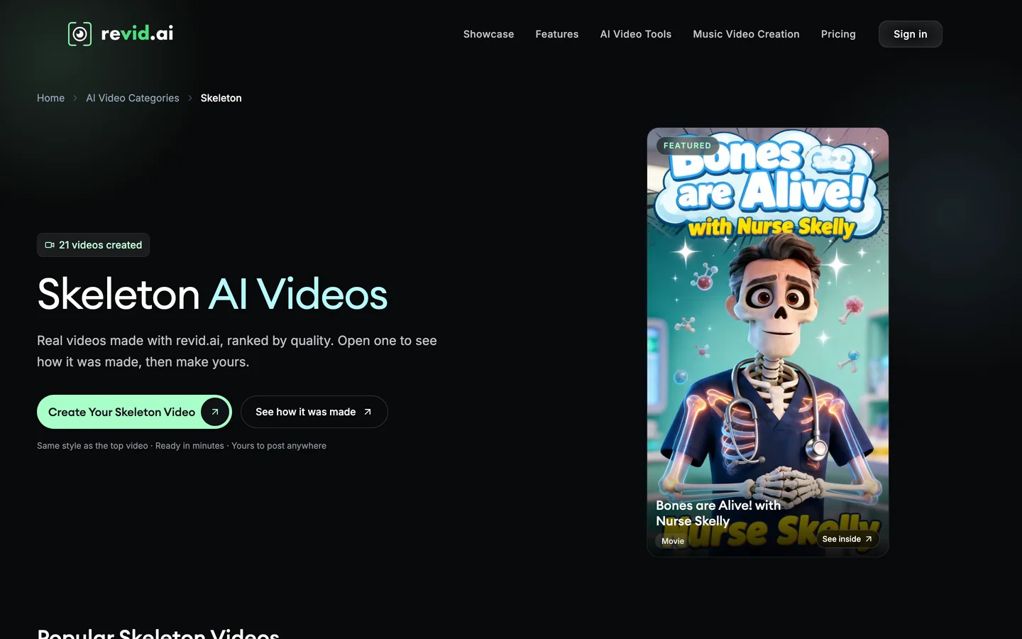Click the Create Your Skeleton Video button
Viewport: 1022px width, 639px height.
(x=134, y=412)
